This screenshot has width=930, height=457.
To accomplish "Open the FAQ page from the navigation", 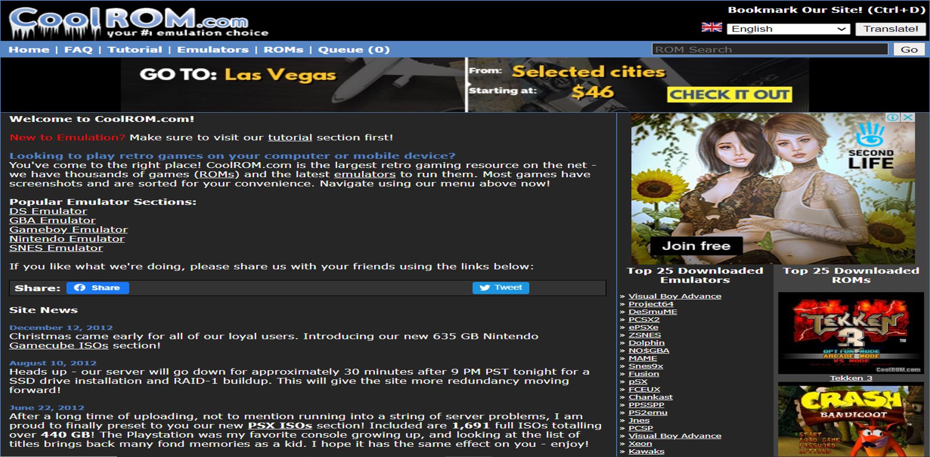I will (77, 49).
